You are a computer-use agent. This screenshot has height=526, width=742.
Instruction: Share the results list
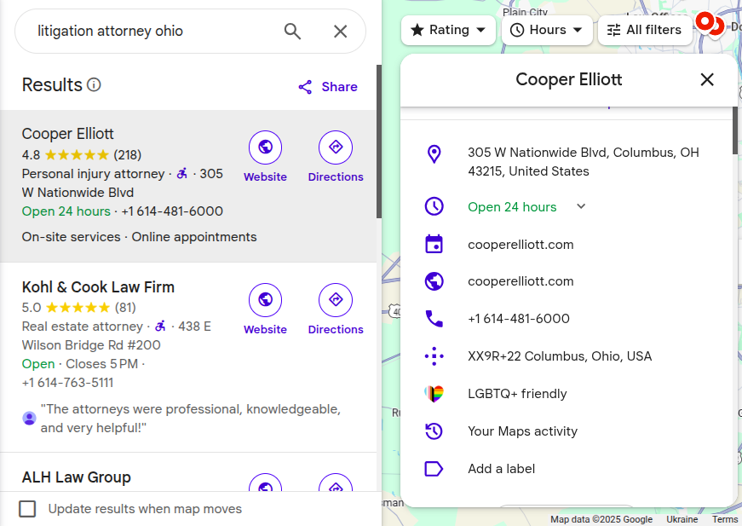pyautogui.click(x=327, y=87)
